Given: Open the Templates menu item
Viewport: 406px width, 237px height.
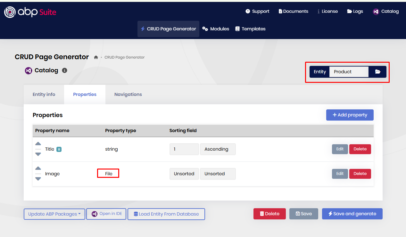Looking at the screenshot, I should (250, 29).
